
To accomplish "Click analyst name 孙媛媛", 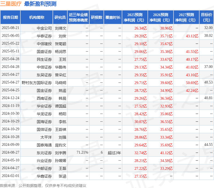I will pyautogui.click(x=60, y=161).
